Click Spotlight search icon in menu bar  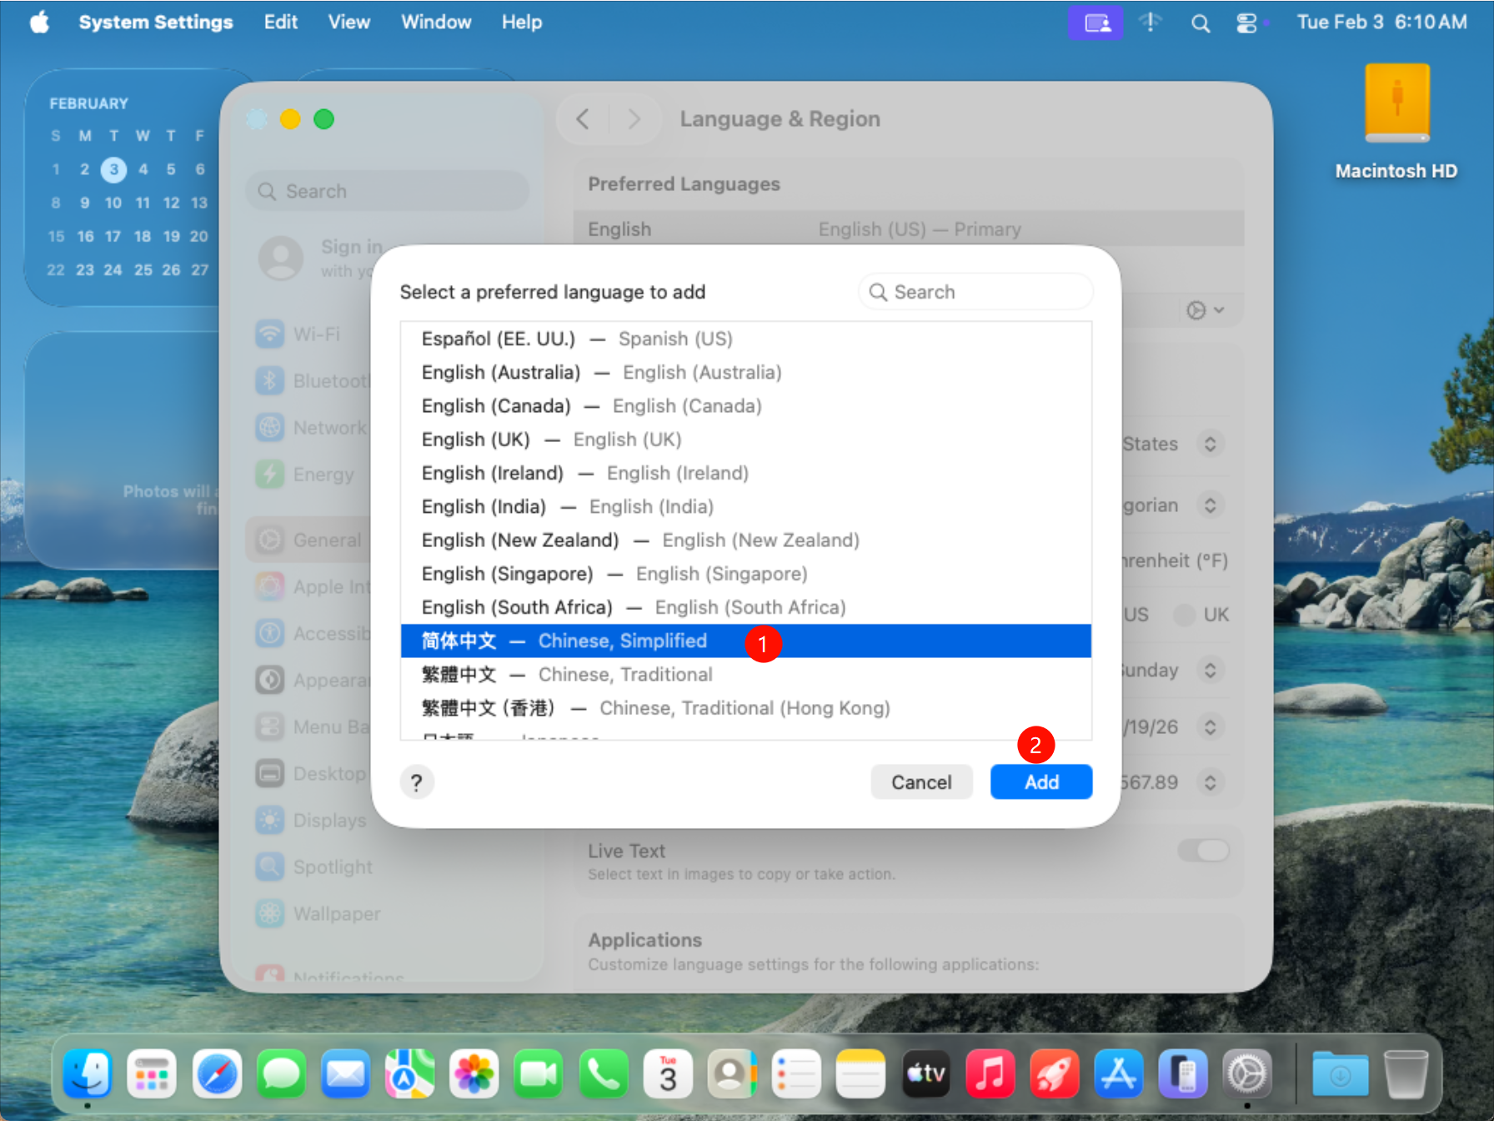click(x=1200, y=23)
